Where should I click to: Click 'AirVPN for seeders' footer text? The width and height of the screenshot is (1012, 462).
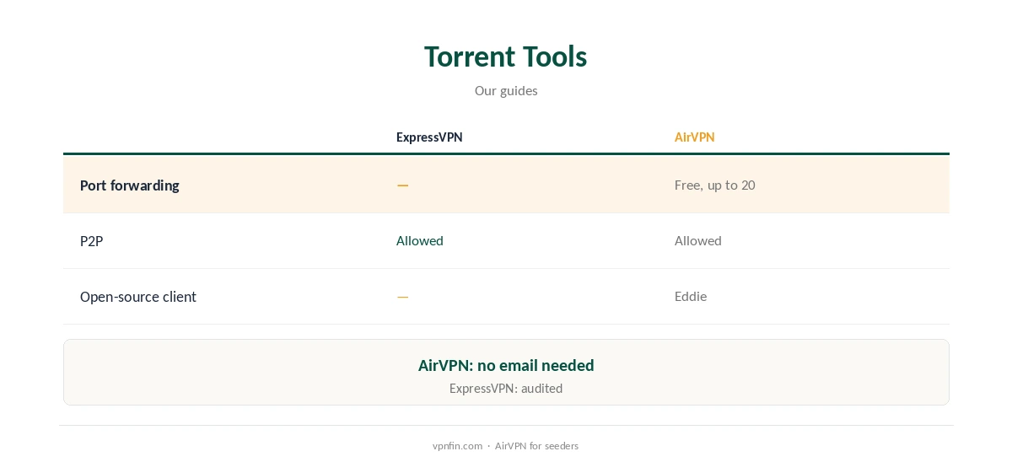[x=536, y=446]
